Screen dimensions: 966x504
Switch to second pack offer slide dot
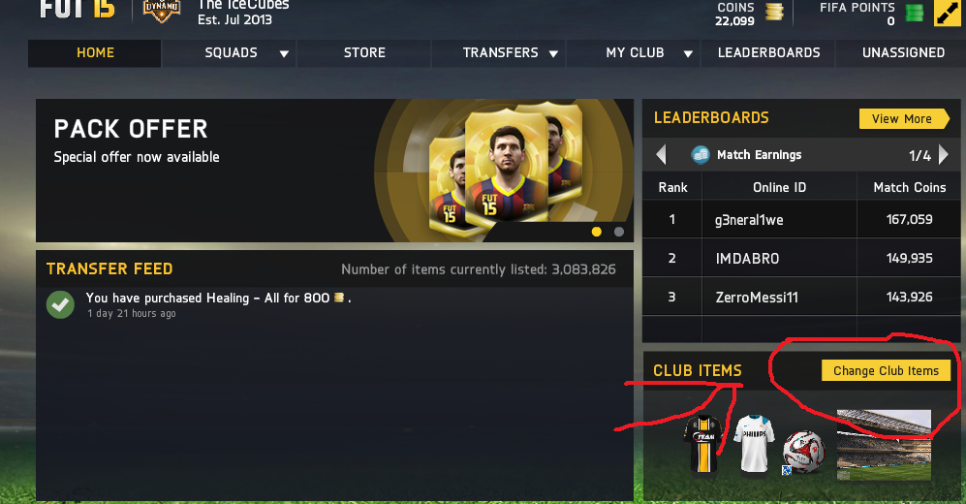pos(619,232)
